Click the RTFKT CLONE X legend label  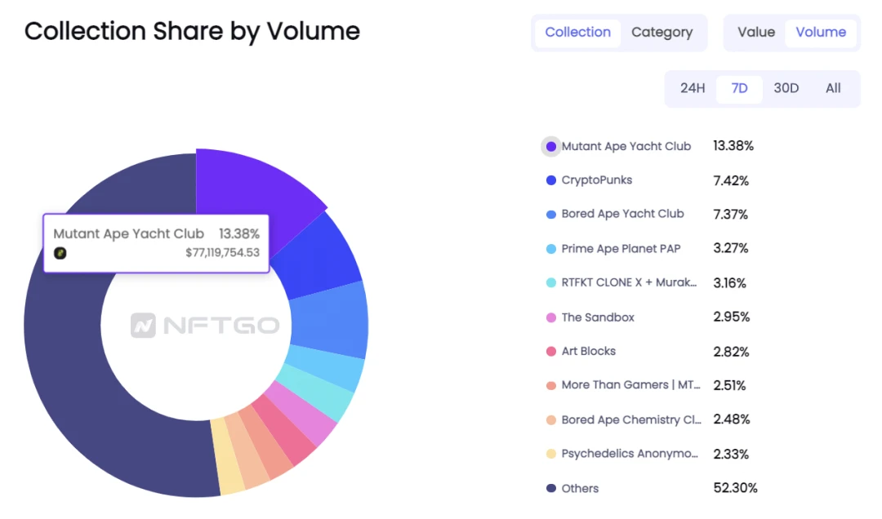tap(629, 283)
